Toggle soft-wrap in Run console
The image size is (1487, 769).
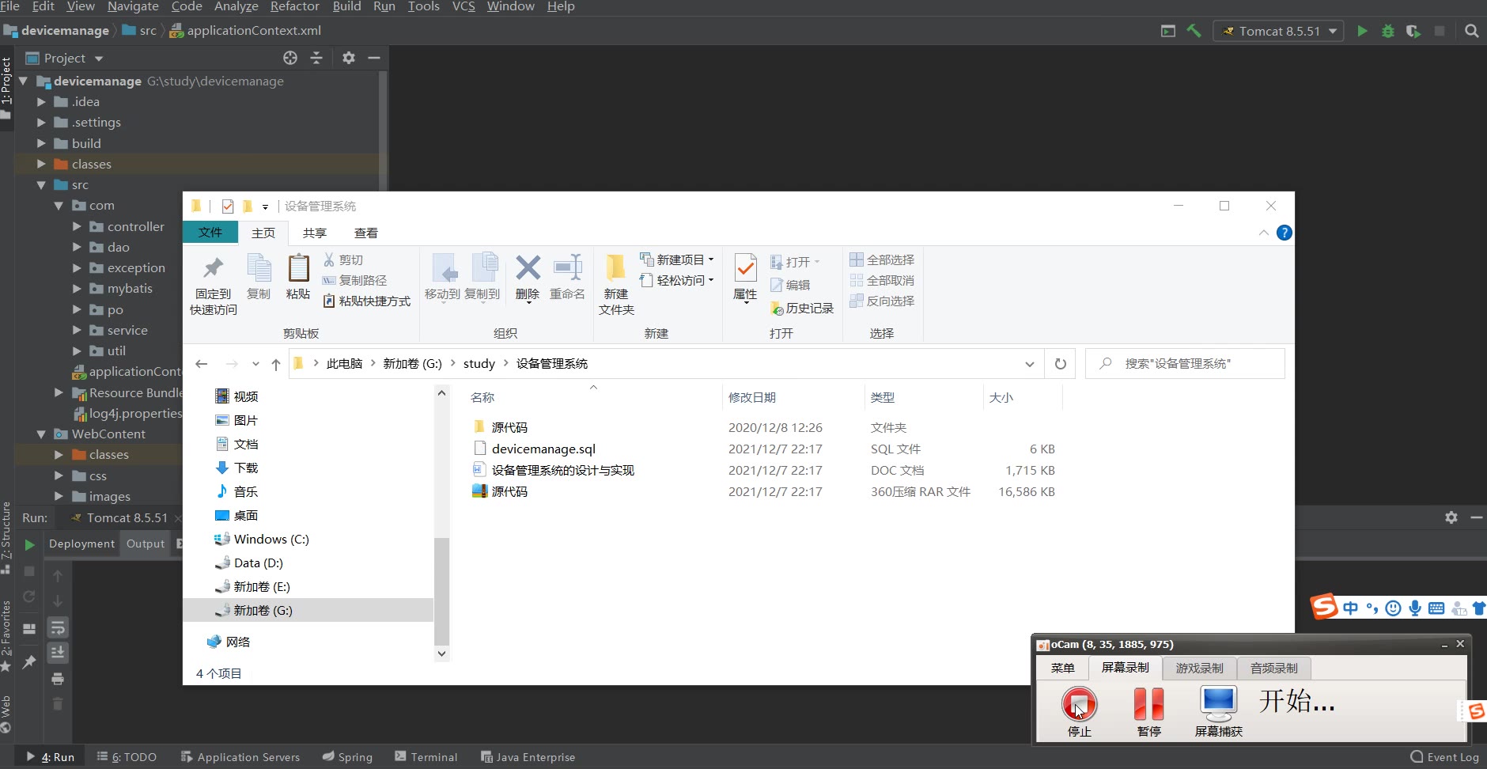(58, 628)
